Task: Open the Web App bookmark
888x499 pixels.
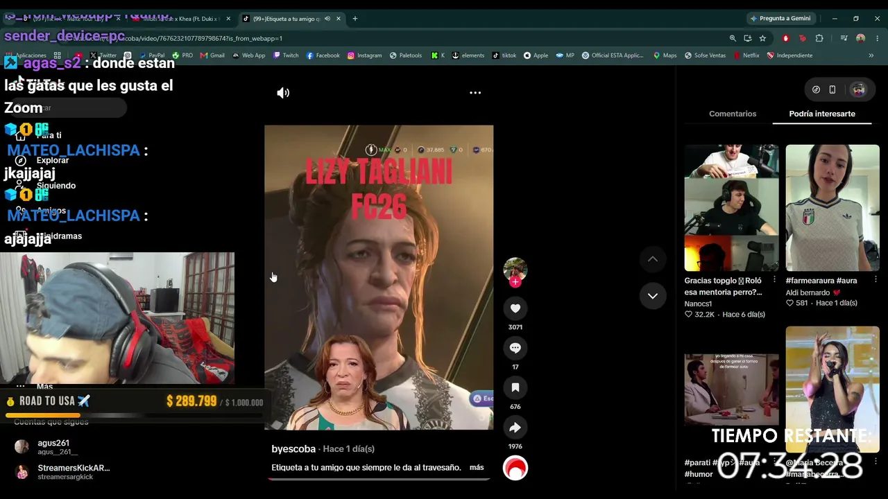Action: pyautogui.click(x=248, y=55)
